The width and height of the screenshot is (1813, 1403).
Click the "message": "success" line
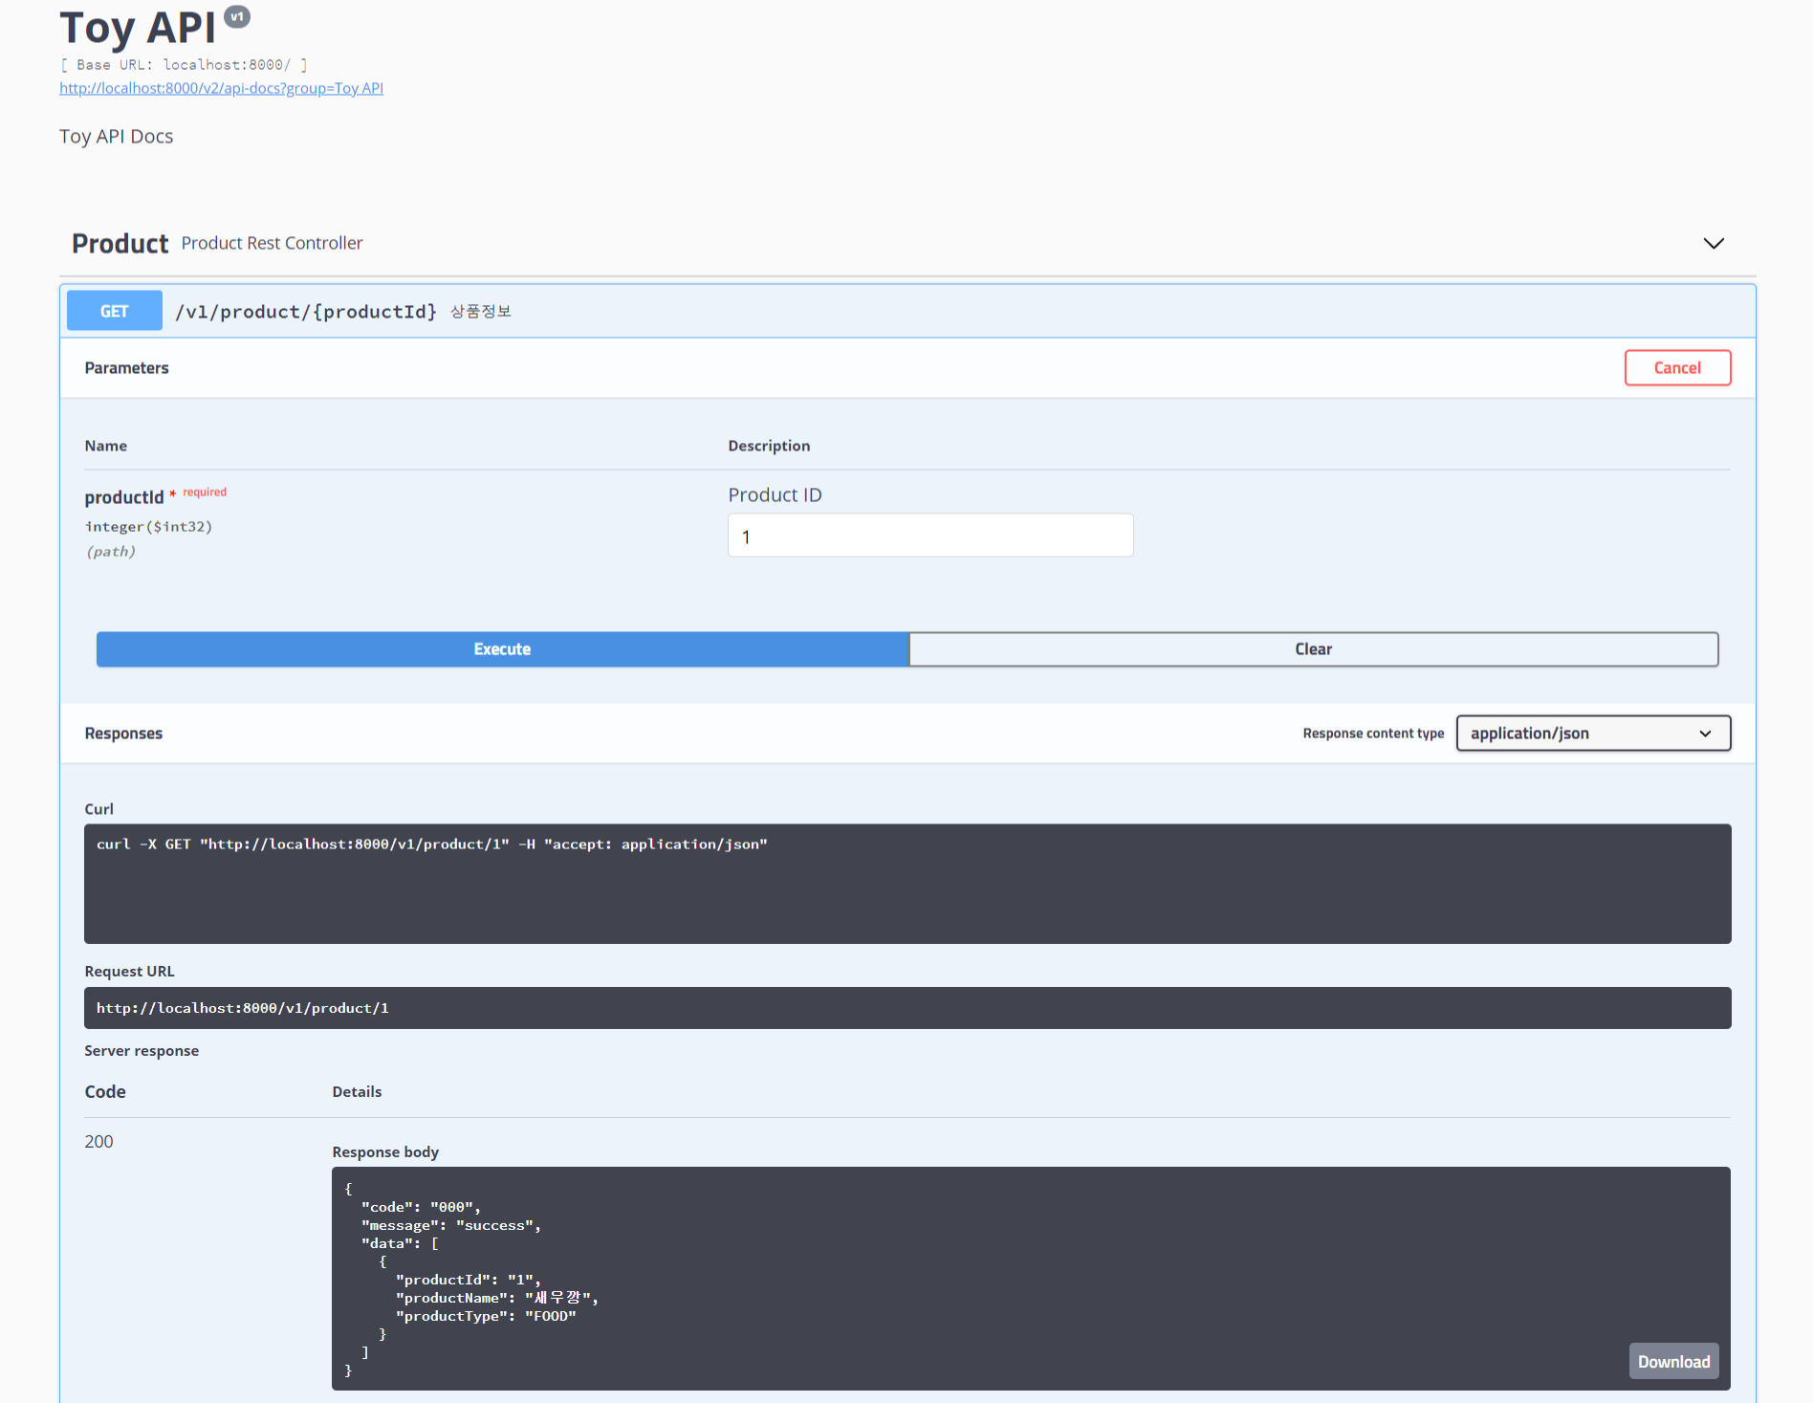(x=450, y=1226)
